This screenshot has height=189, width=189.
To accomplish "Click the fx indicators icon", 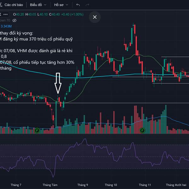I will tap(1, 5).
